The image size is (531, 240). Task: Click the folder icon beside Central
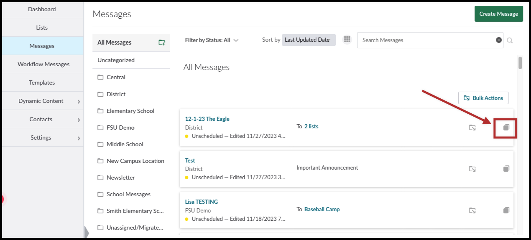(100, 77)
